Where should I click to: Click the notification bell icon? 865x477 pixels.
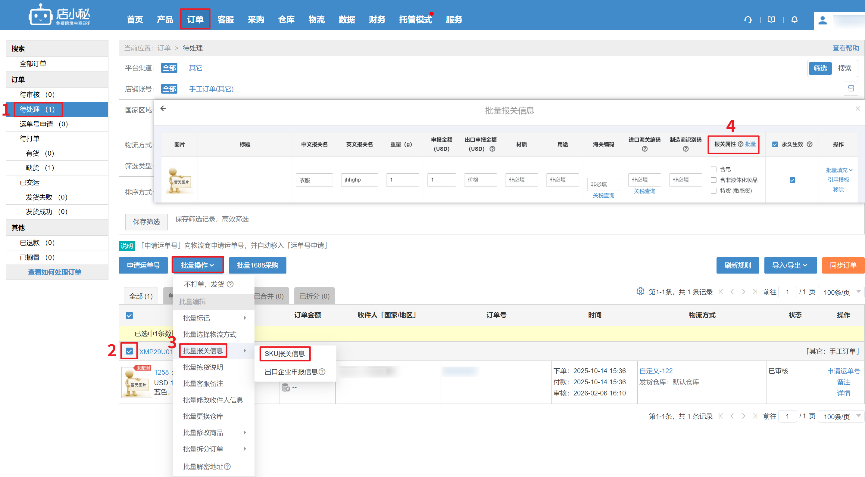click(x=794, y=20)
